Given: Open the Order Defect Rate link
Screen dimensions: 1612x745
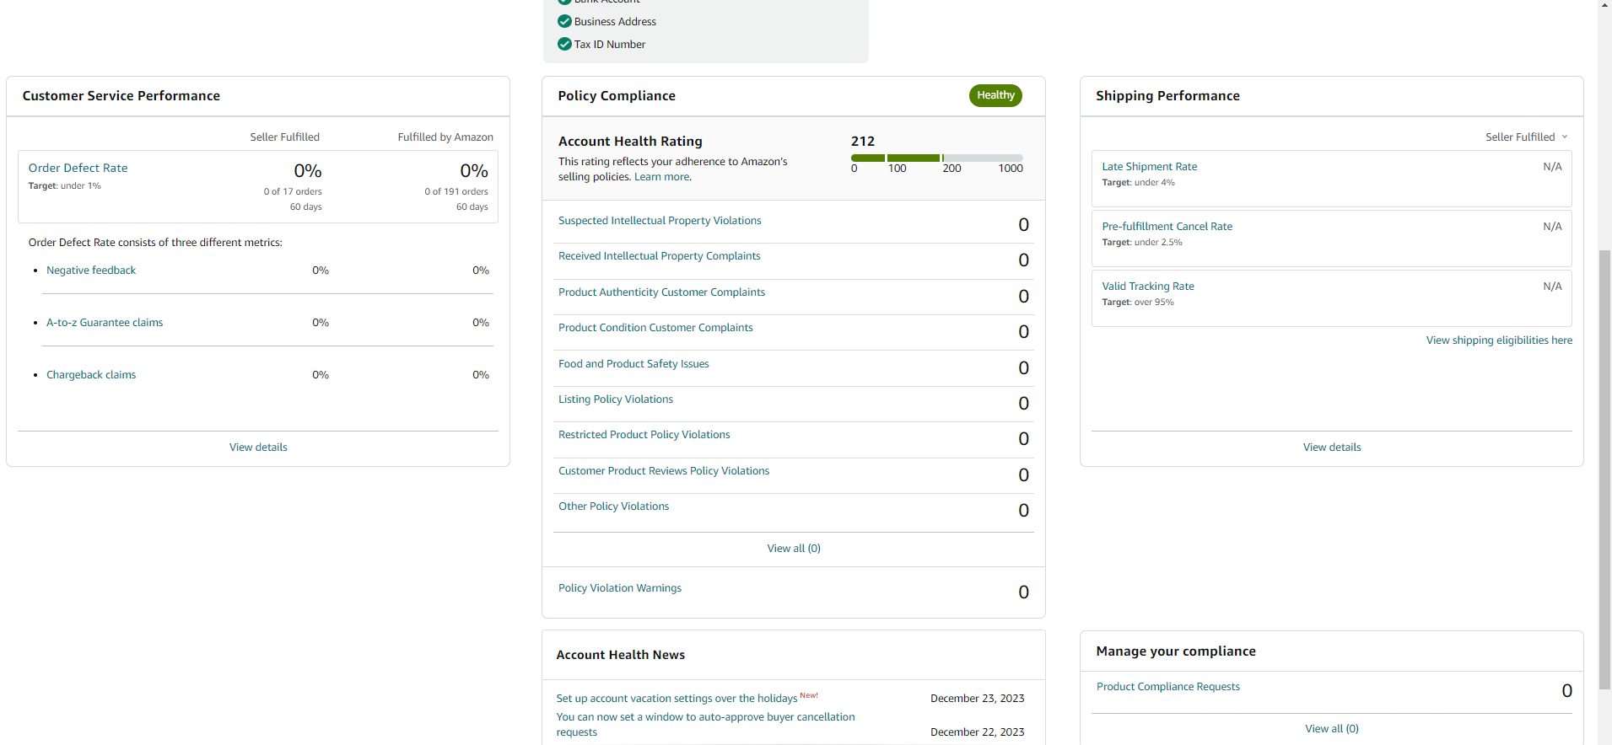Looking at the screenshot, I should (x=78, y=168).
